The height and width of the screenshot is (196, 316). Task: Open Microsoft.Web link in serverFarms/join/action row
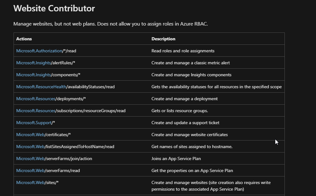[x=30, y=159]
